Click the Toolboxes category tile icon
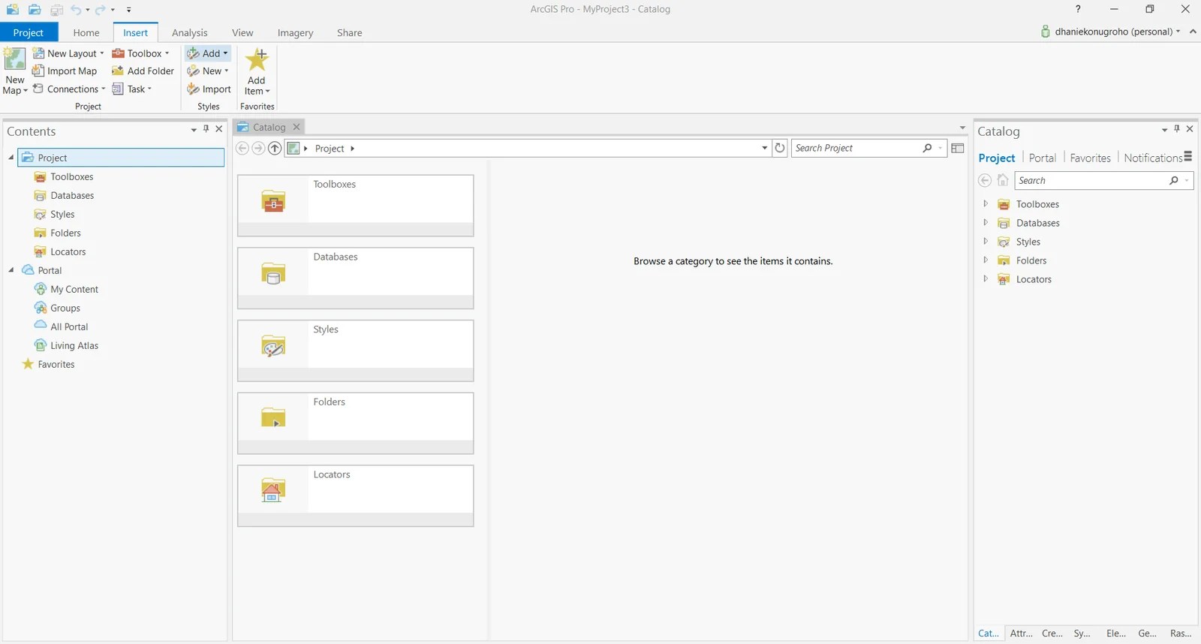Image resolution: width=1201 pixels, height=644 pixels. [273, 202]
